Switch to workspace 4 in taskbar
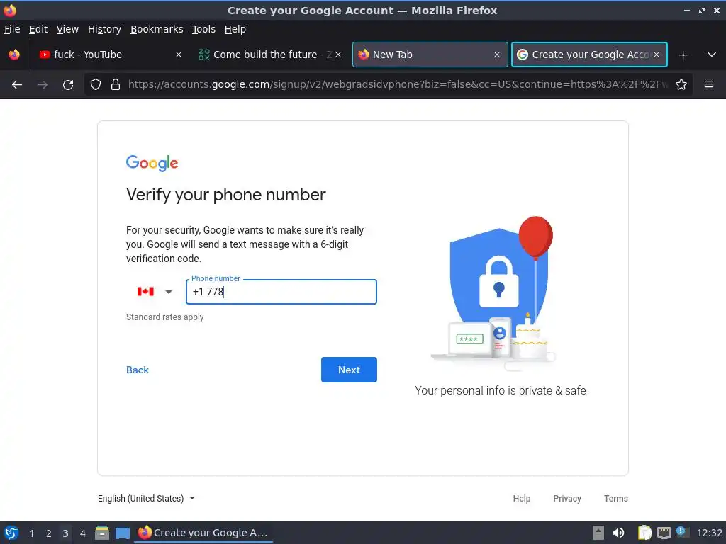Viewport: 726px width, 544px height. tap(82, 533)
